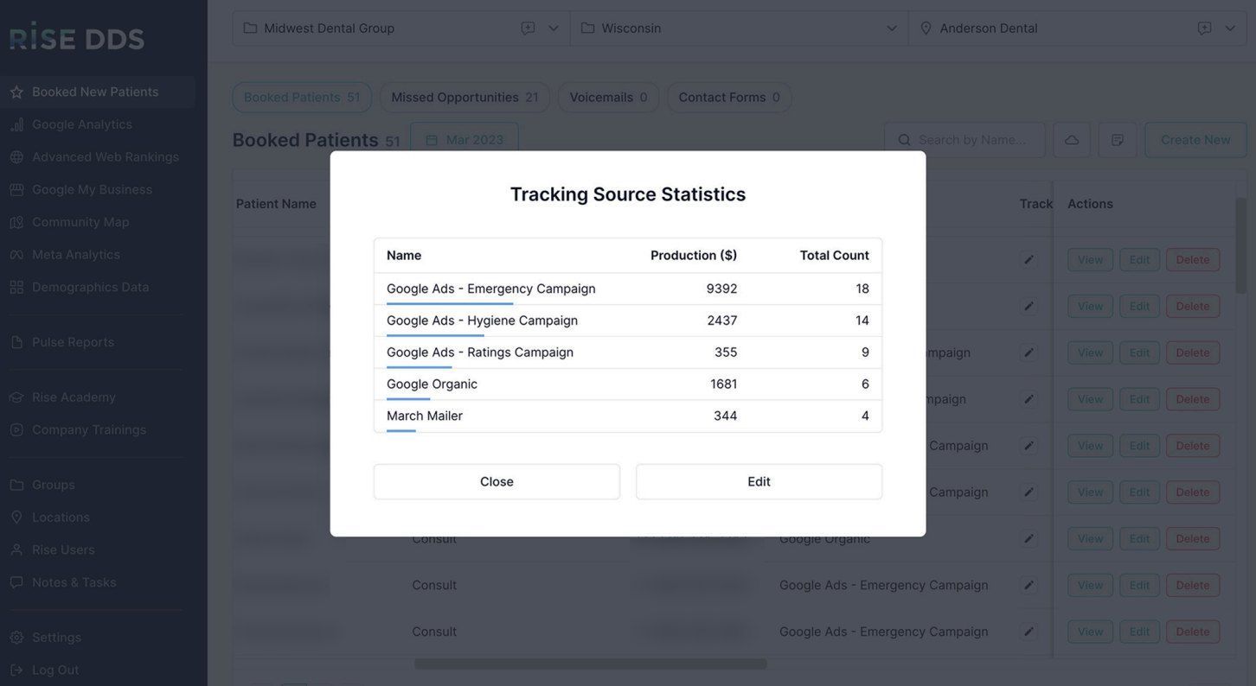Close the Tracking Source Statistics dialog
This screenshot has height=686, width=1256.
pos(497,482)
